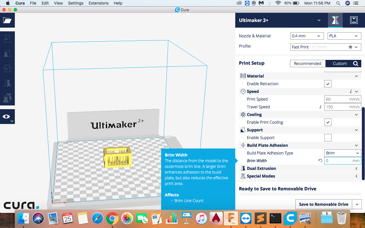Viewport: 365px width, 228px height.
Task: Click the info icon beside Travel Speed
Action: click(321, 107)
